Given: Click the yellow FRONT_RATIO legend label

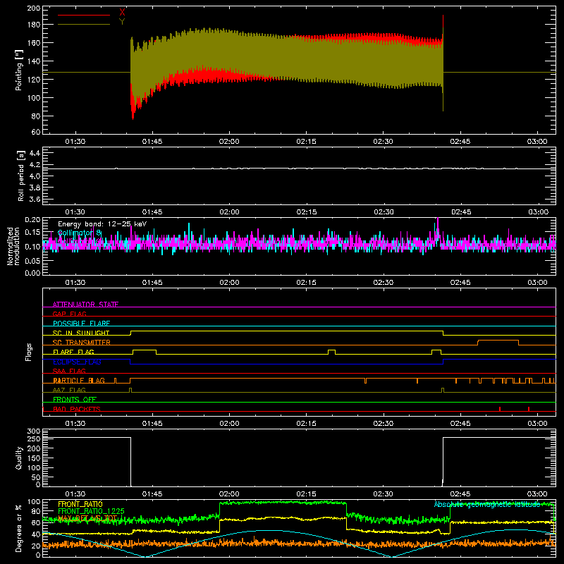Looking at the screenshot, I should tap(80, 504).
